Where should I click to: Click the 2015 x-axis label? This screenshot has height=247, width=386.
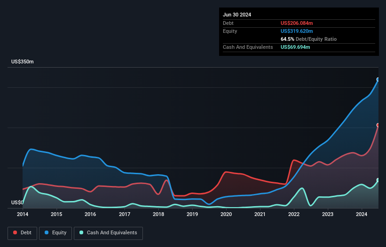coord(56,214)
